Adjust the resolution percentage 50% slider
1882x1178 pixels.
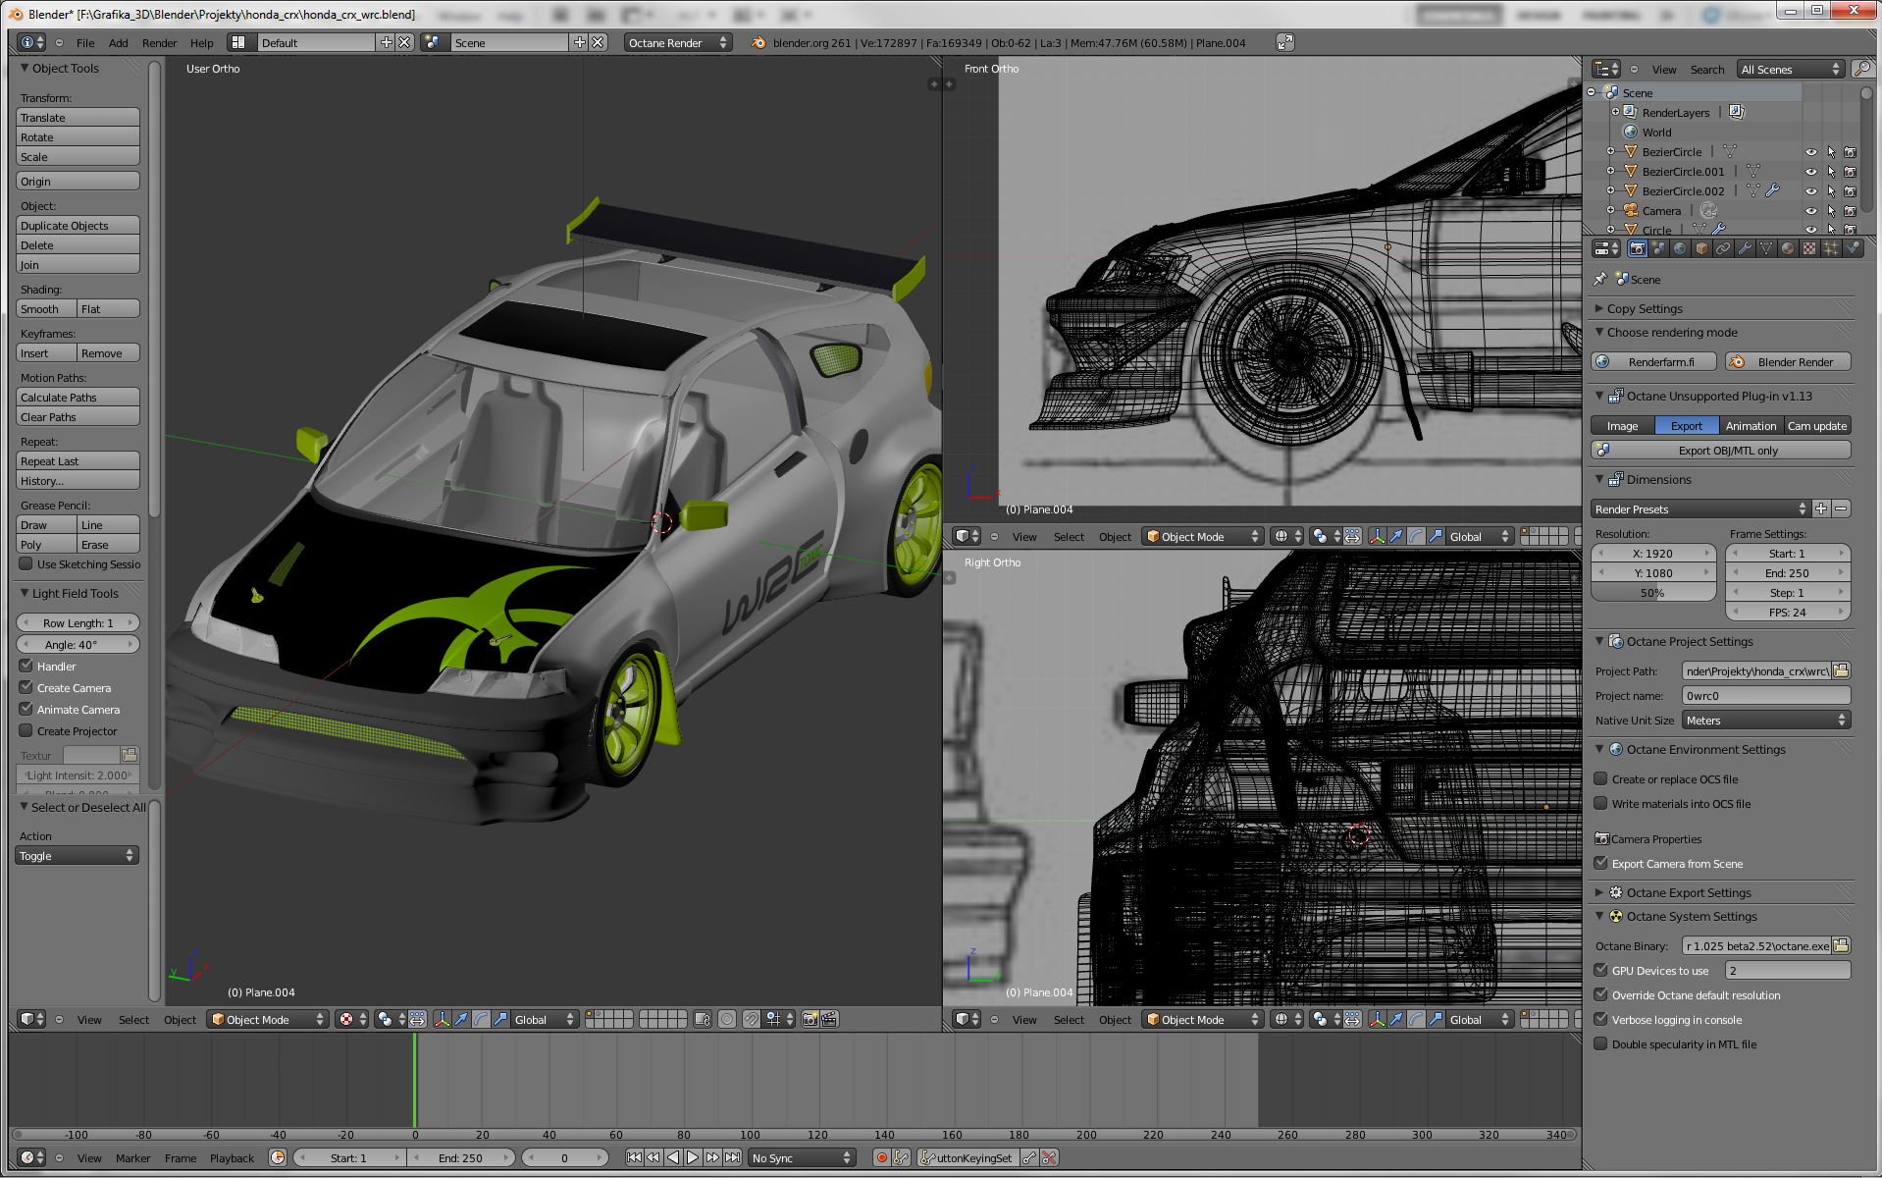click(1652, 593)
